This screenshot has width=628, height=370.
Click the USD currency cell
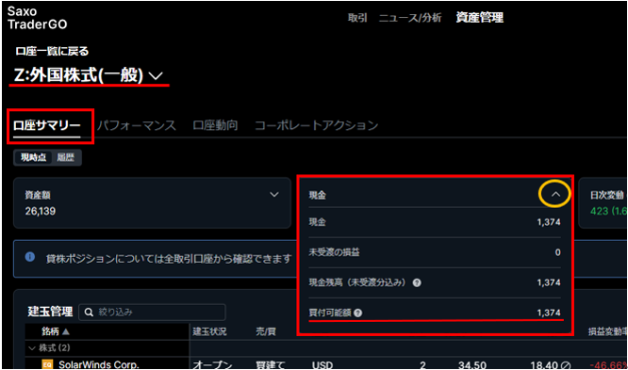[322, 364]
